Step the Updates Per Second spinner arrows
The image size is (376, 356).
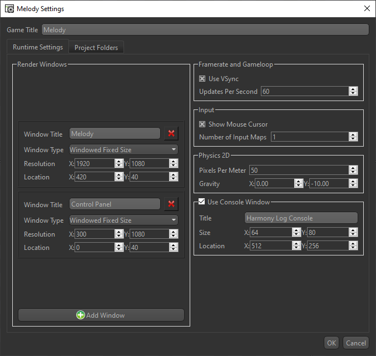pyautogui.click(x=353, y=91)
